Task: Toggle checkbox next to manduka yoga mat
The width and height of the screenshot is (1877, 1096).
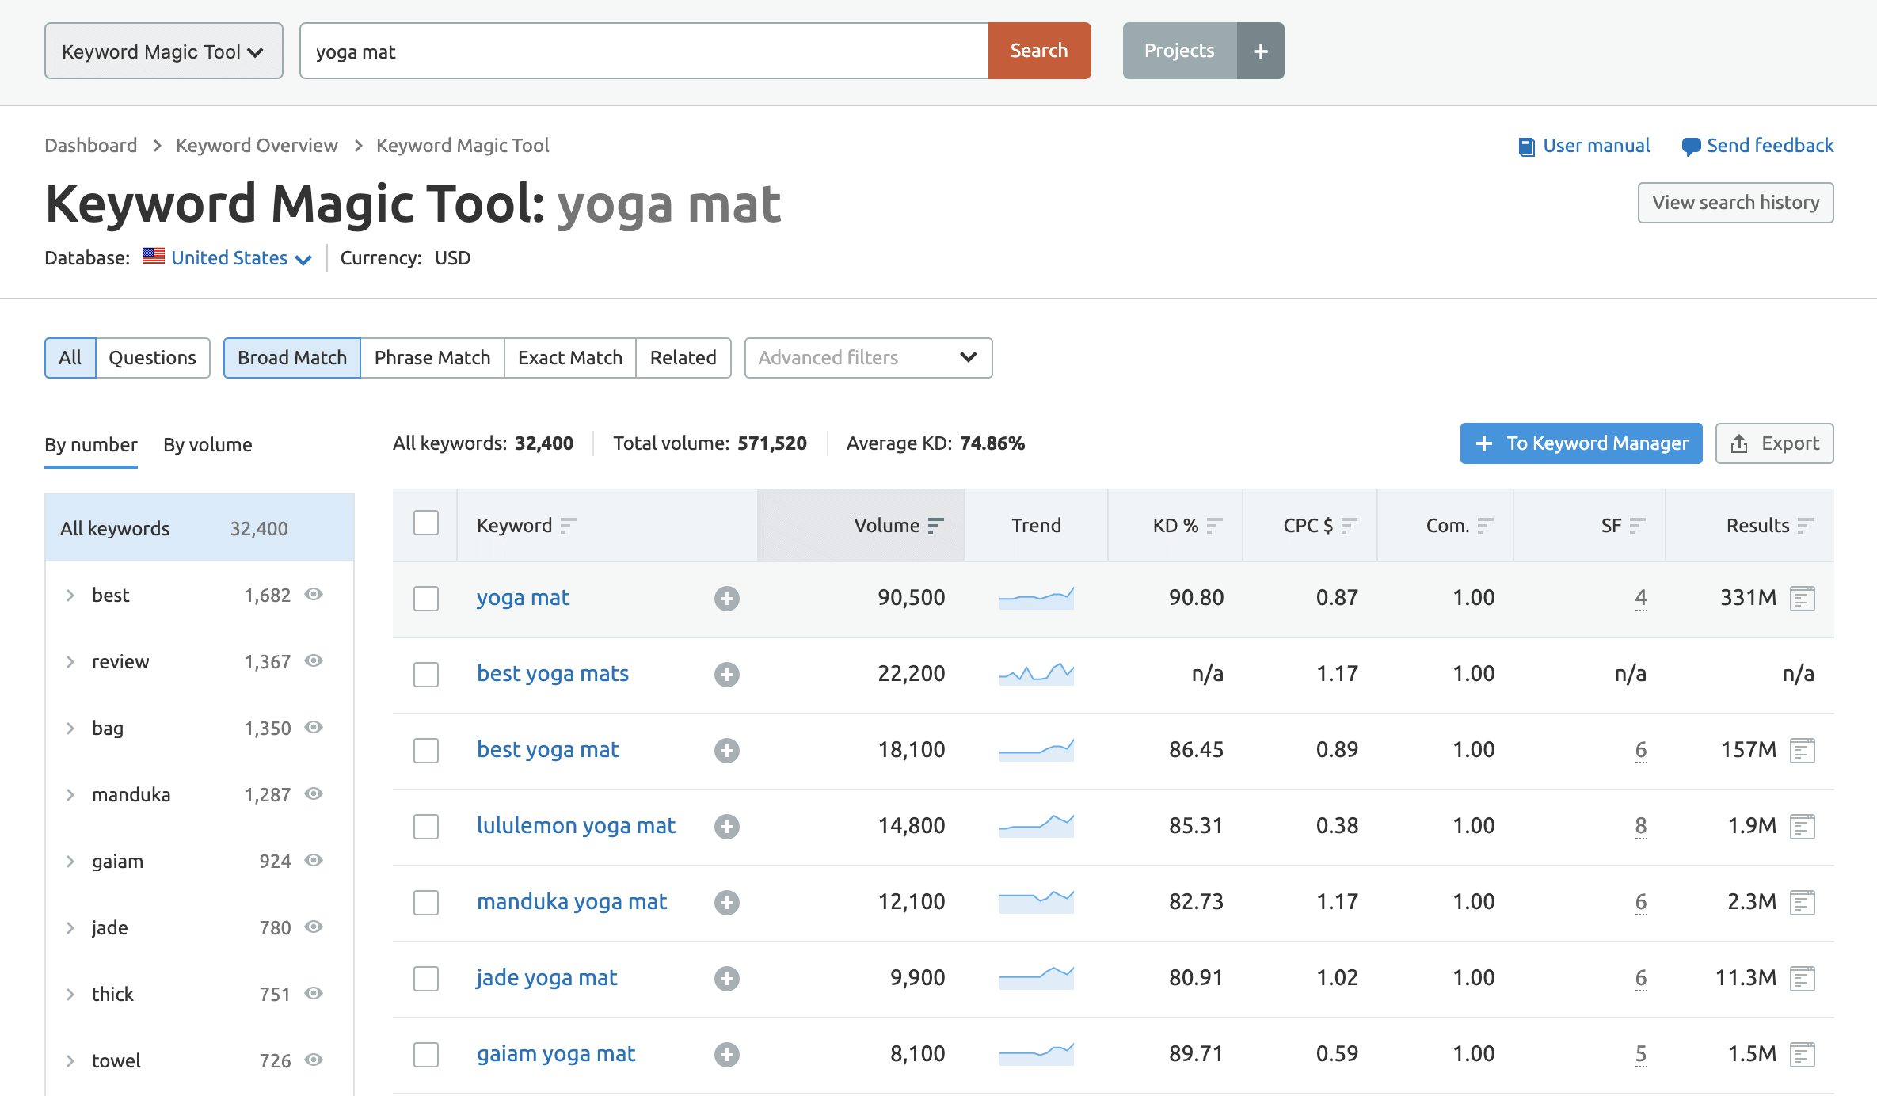Action: coord(427,900)
